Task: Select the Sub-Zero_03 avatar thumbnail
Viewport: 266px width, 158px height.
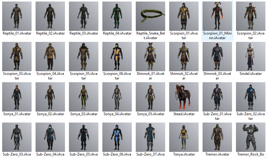Action: click(x=17, y=137)
